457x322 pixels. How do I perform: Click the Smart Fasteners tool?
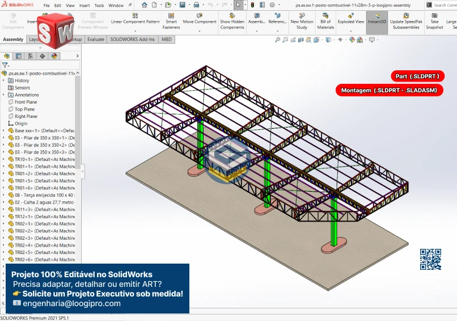click(171, 22)
